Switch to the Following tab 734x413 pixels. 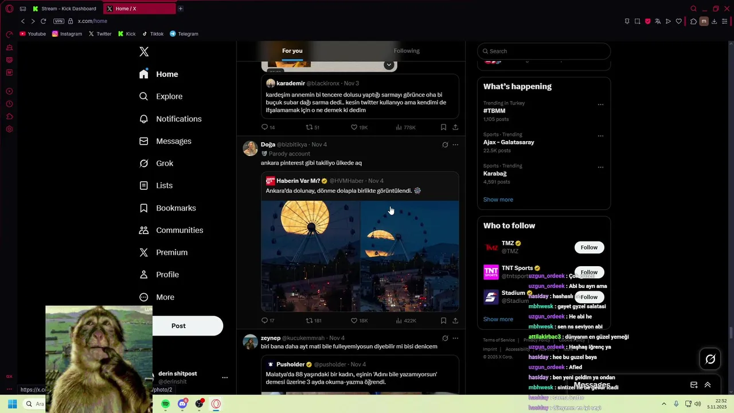click(407, 51)
